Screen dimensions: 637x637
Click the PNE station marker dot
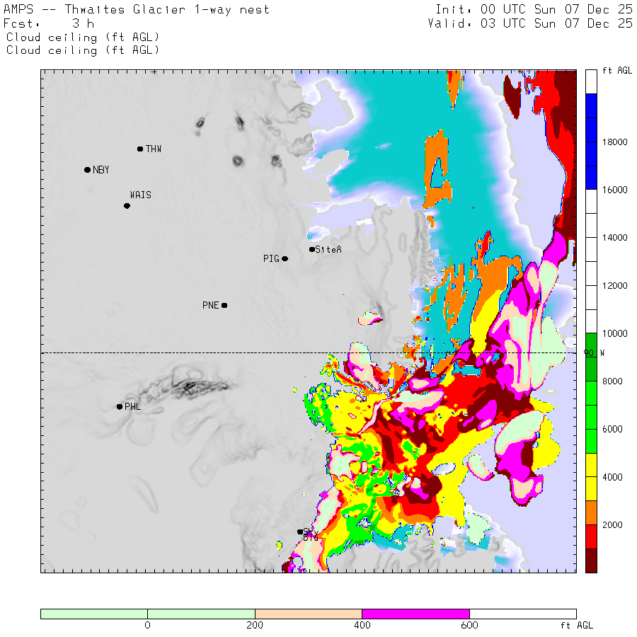(224, 305)
